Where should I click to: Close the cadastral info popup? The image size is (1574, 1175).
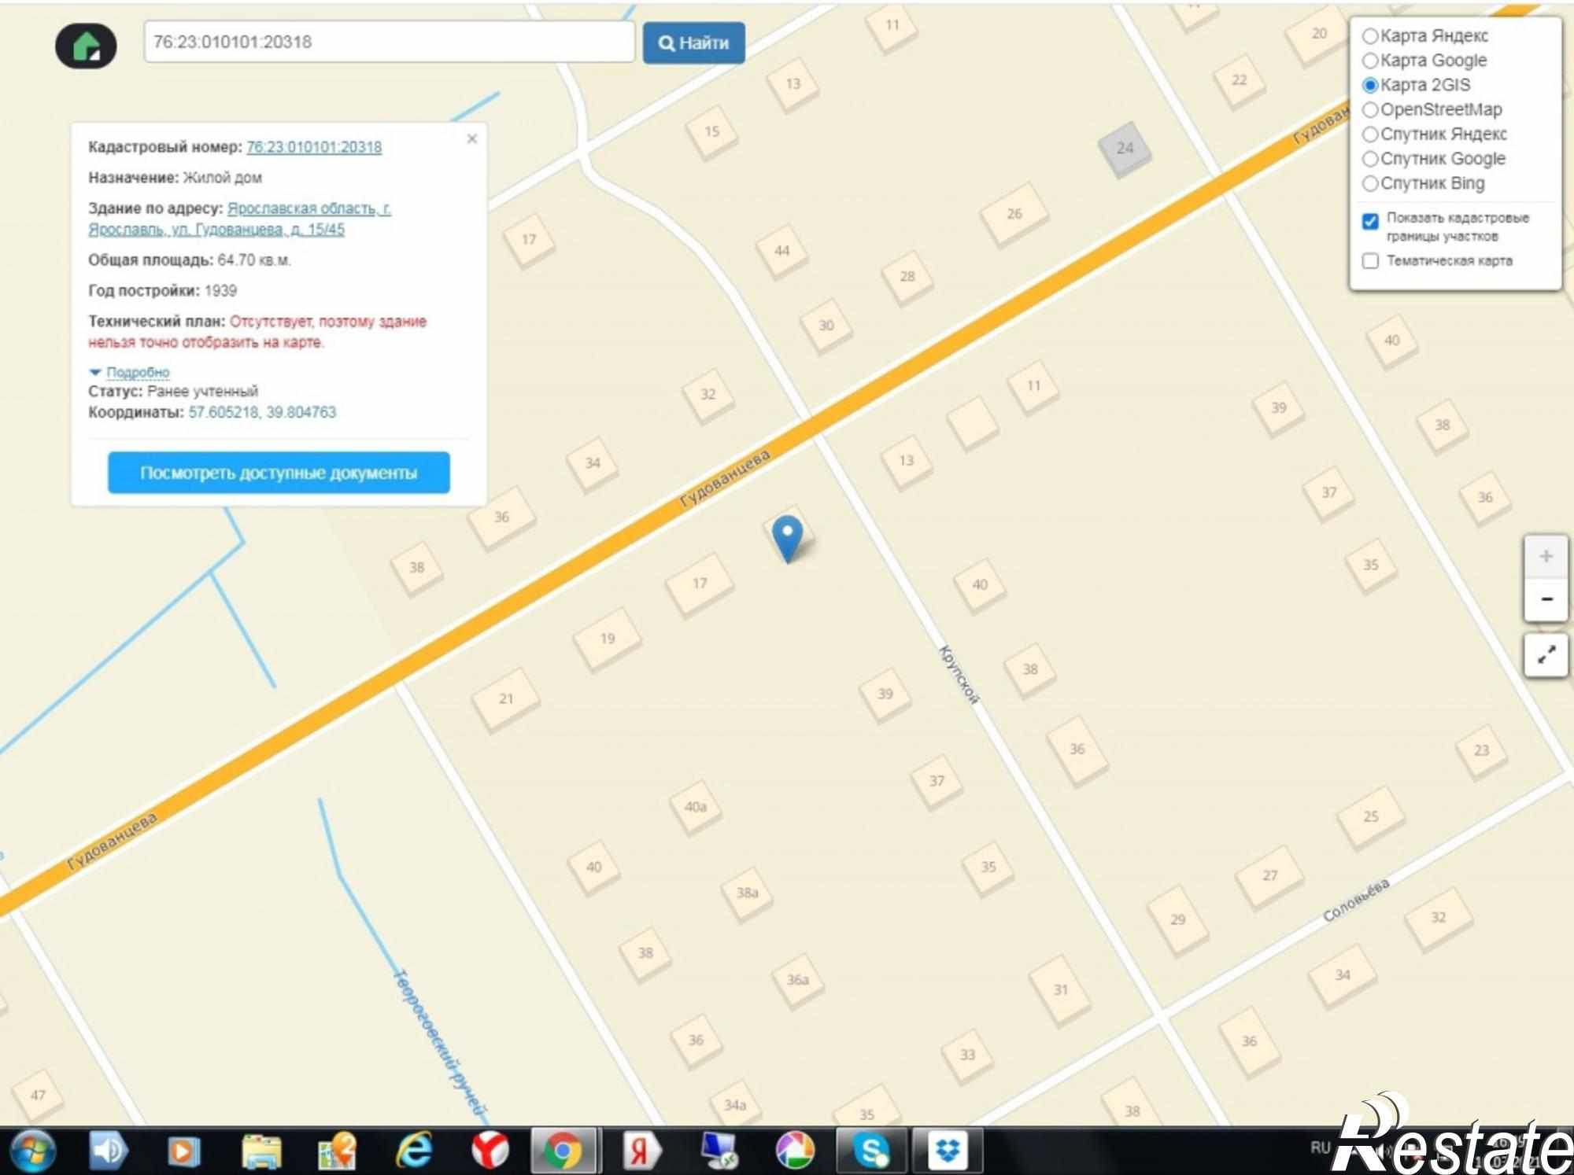[472, 139]
